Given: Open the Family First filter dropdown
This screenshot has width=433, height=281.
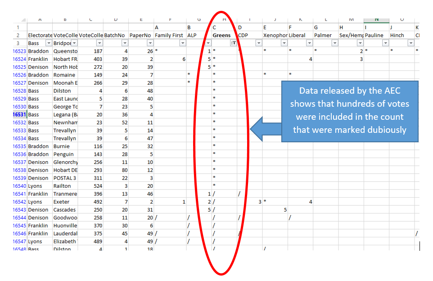Looking at the screenshot, I should click(x=183, y=43).
